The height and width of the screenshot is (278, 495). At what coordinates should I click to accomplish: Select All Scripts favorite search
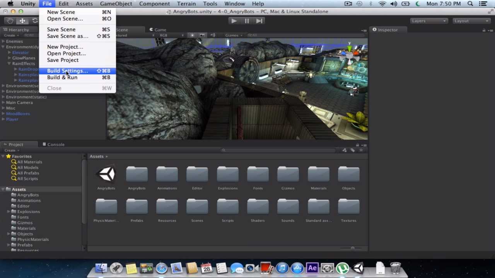click(x=27, y=178)
